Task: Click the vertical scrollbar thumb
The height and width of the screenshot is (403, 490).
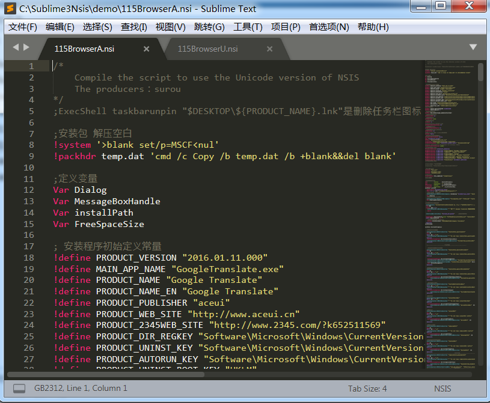Action: [x=480, y=72]
